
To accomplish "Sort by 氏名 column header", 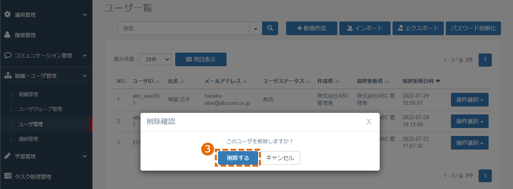I will 176,81.
